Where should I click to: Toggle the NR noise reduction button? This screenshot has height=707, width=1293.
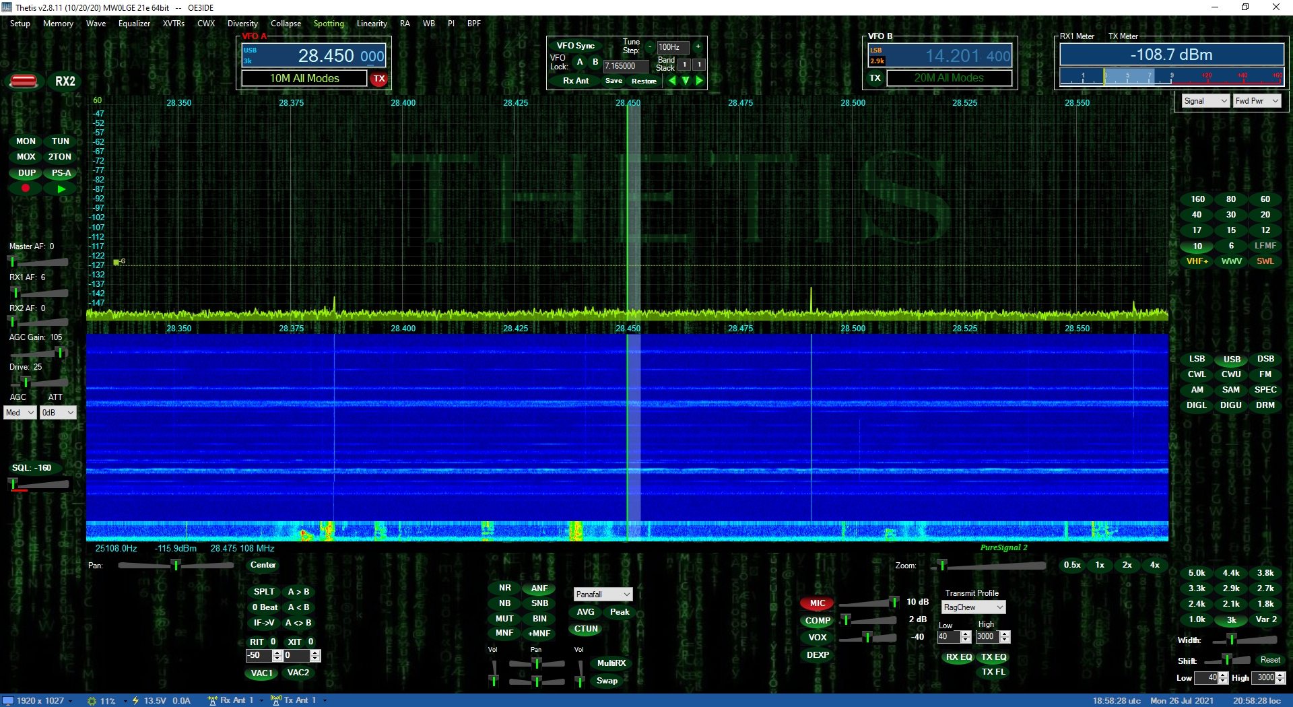click(504, 588)
